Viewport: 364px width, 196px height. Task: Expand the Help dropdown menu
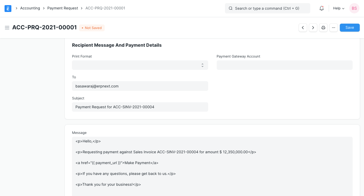coord(338,8)
